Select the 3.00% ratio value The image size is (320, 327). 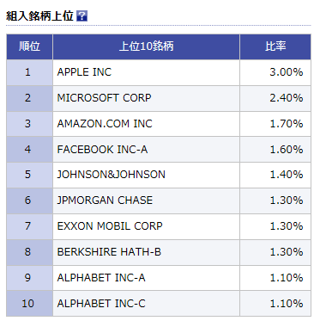pos(287,72)
